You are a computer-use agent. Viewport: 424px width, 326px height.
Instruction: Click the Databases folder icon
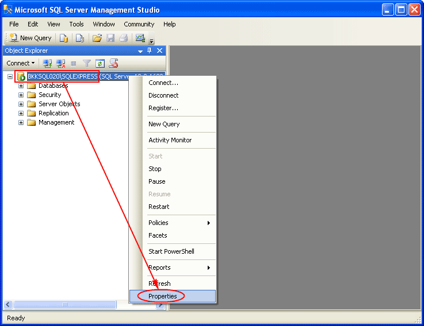[x=32, y=86]
